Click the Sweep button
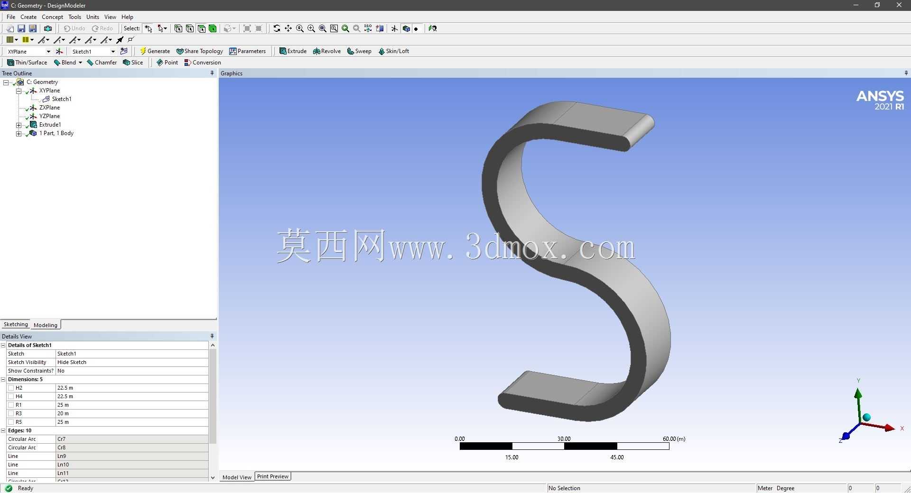The height and width of the screenshot is (493, 911). pos(359,51)
